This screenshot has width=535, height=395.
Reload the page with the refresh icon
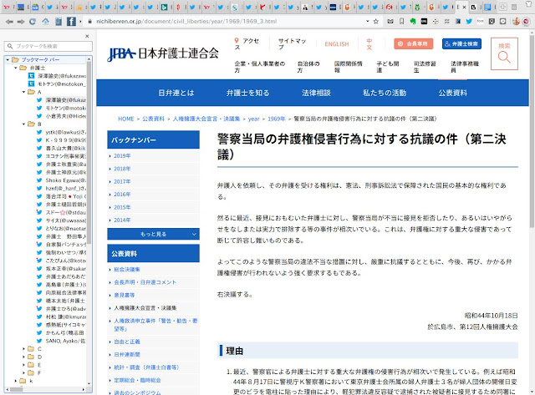pos(33,22)
